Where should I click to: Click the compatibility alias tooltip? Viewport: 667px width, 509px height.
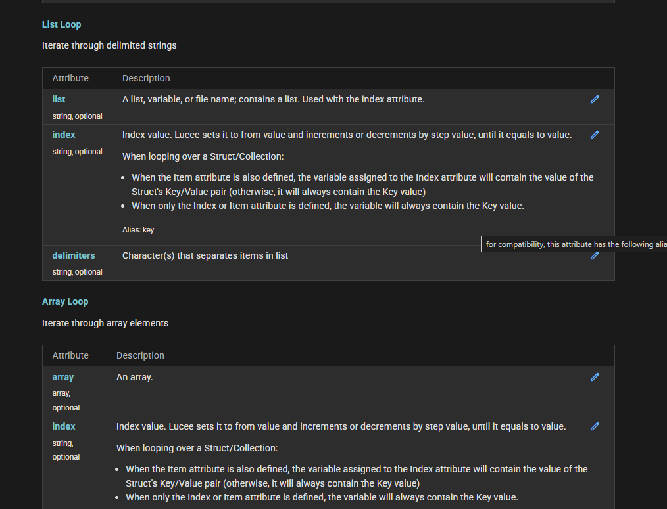click(x=574, y=244)
